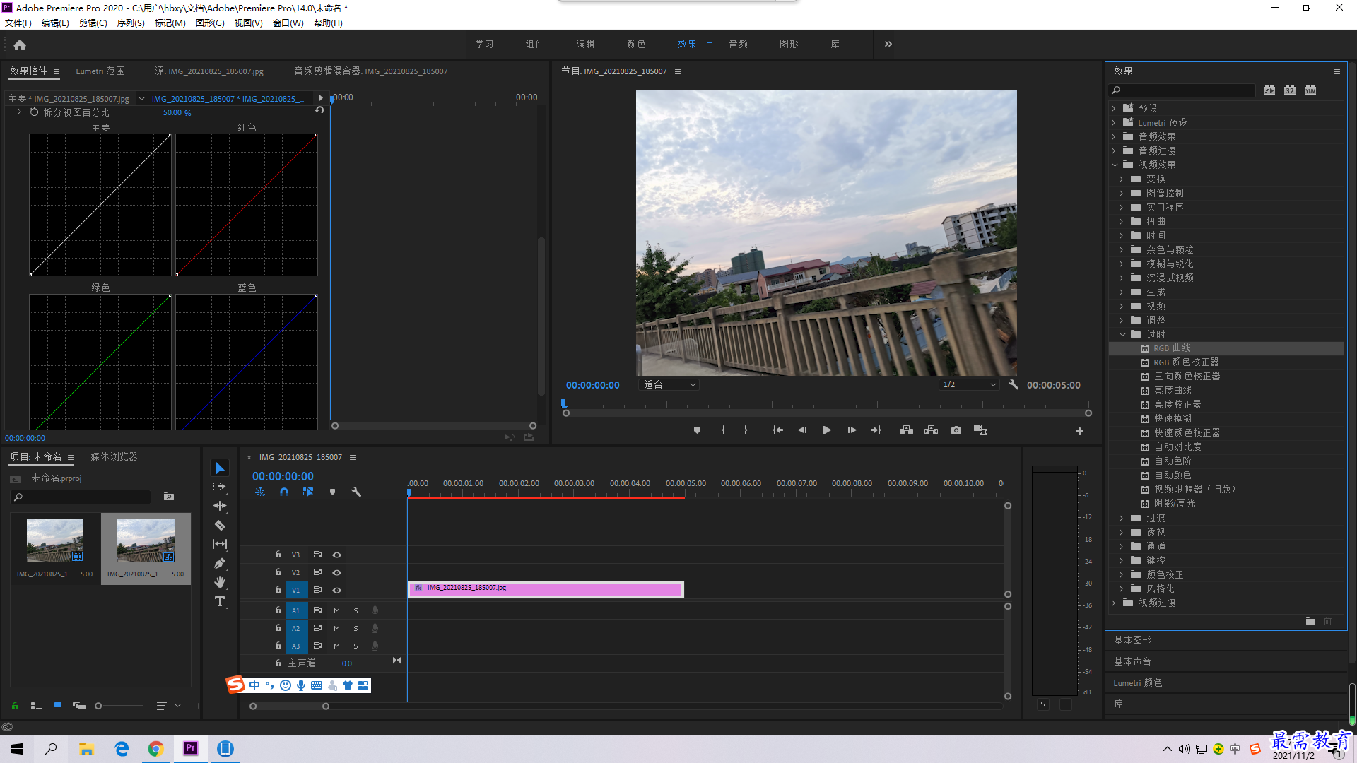Click the Lift button
Screen dimensions: 1357x763
pos(906,430)
